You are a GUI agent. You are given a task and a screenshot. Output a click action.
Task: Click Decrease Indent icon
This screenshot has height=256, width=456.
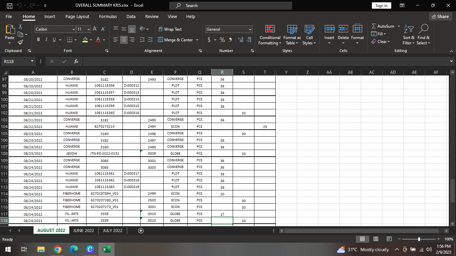coord(142,40)
